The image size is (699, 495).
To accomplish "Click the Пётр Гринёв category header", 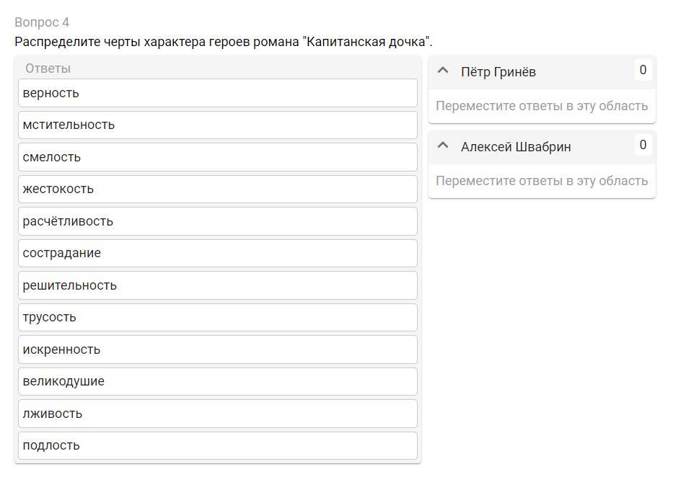I will [x=498, y=72].
